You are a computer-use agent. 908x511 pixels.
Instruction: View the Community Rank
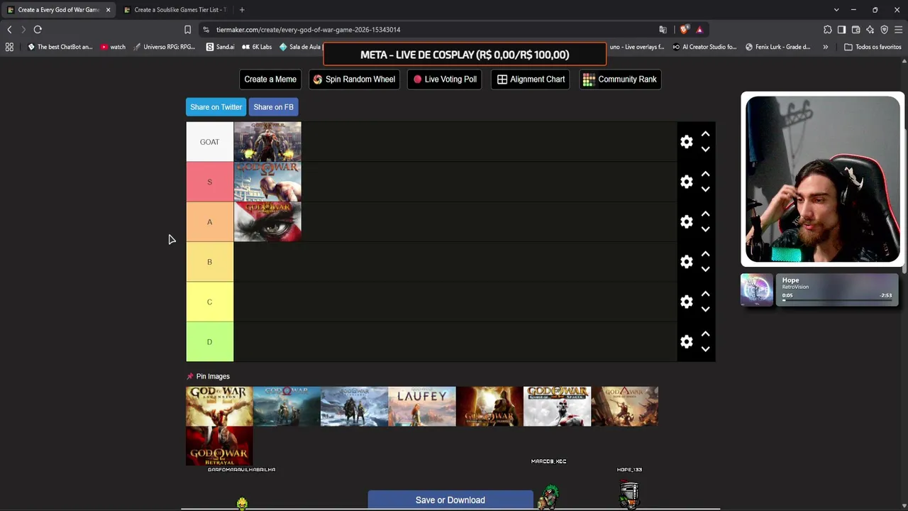(x=620, y=79)
